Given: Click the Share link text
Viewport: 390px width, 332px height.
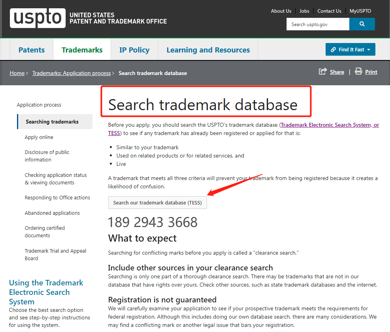Looking at the screenshot, I should pos(337,72).
